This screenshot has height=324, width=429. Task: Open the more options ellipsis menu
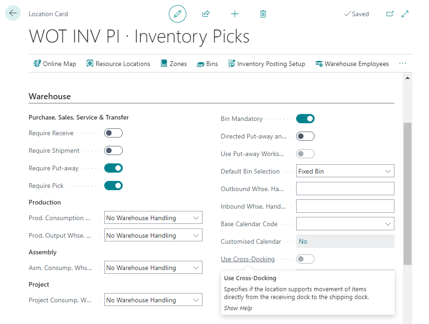(402, 64)
